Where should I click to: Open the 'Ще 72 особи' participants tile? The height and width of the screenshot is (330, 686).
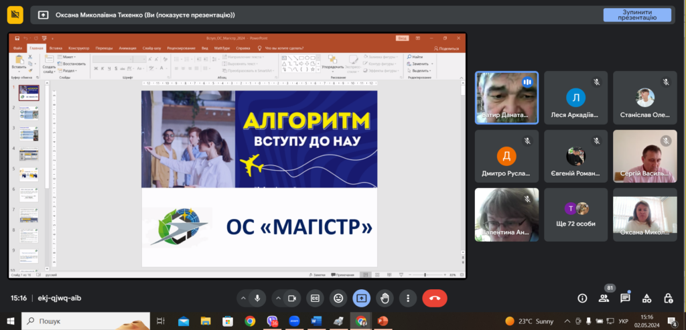click(x=575, y=214)
